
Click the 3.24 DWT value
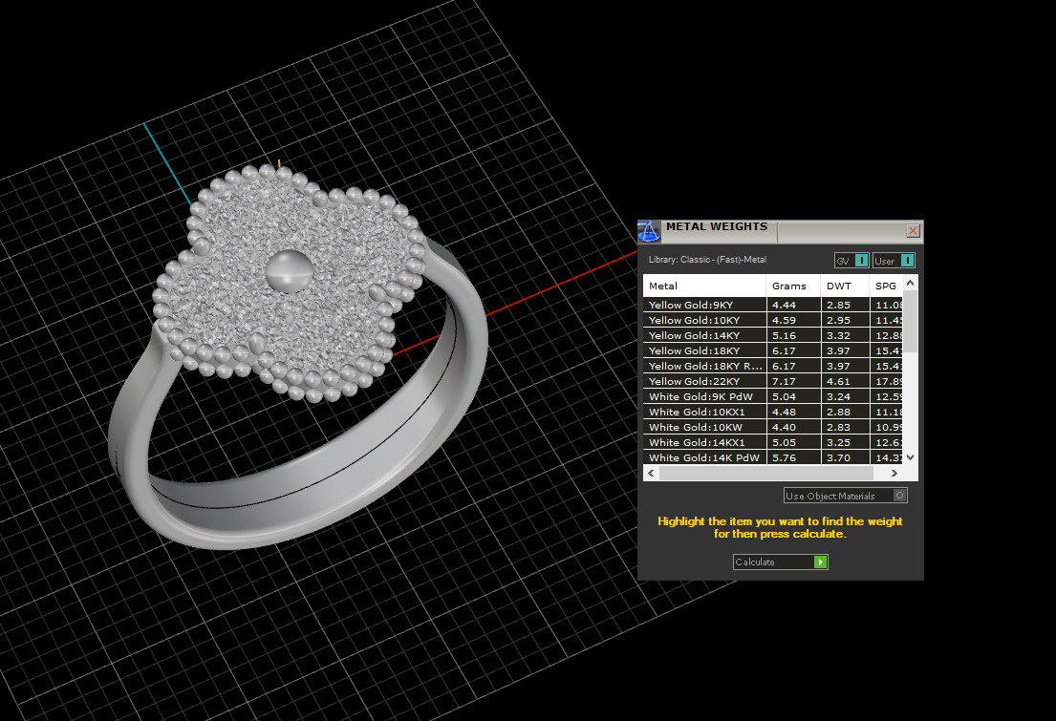[x=838, y=396]
